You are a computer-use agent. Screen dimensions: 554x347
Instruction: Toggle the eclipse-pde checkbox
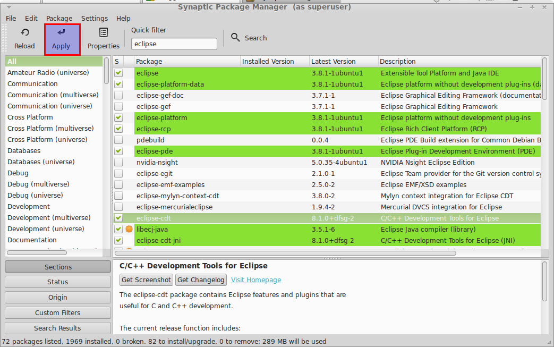coord(118,151)
